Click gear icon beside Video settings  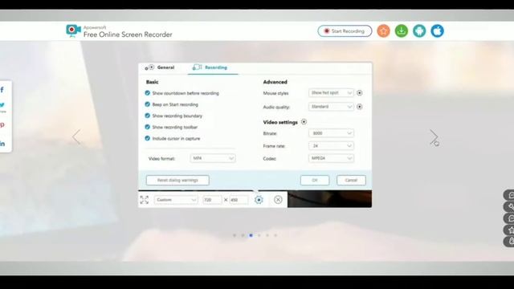coord(304,122)
